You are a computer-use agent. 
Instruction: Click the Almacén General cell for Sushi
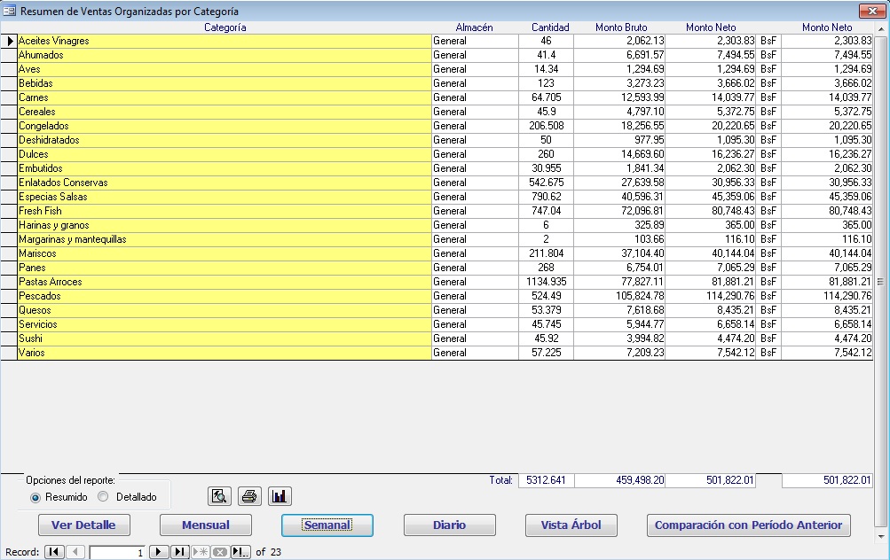pos(475,338)
